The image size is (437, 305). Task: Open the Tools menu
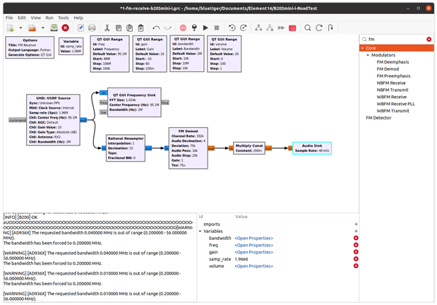pyautogui.click(x=64, y=17)
